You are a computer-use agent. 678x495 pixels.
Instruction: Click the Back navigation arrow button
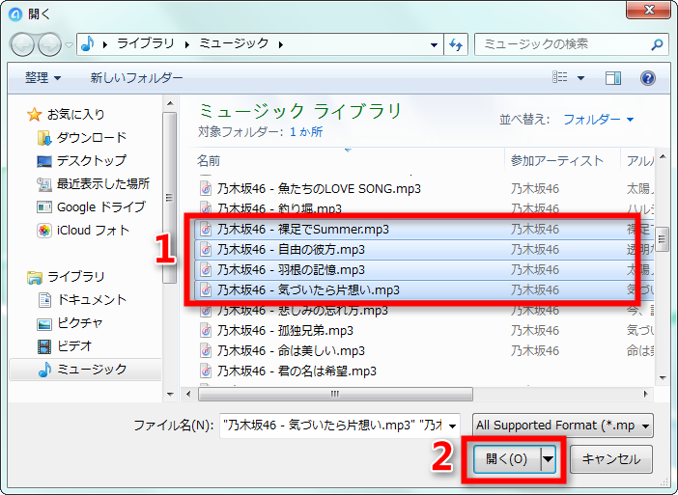[x=22, y=44]
